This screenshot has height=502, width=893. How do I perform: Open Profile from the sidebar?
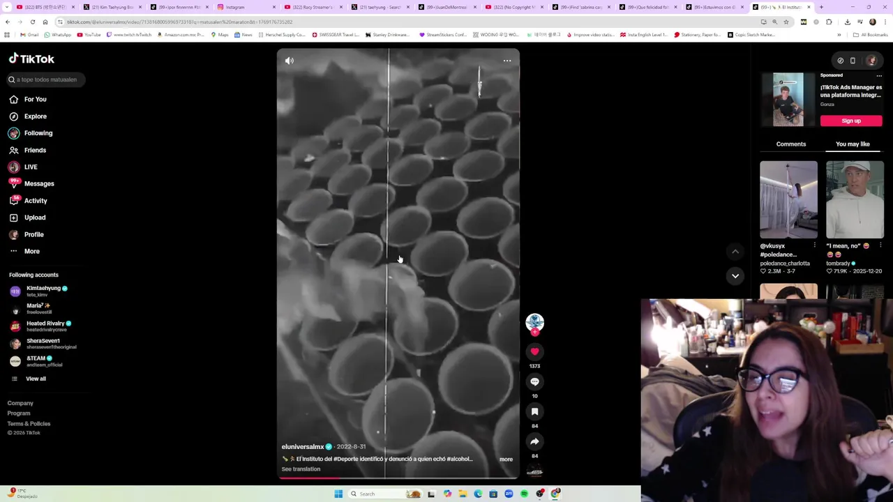pos(33,235)
